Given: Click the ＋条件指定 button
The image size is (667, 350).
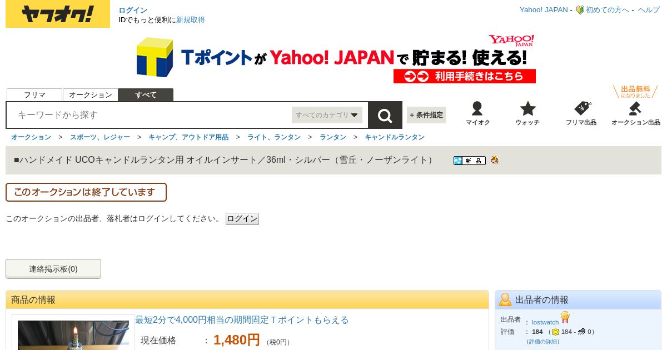Looking at the screenshot, I should [426, 115].
